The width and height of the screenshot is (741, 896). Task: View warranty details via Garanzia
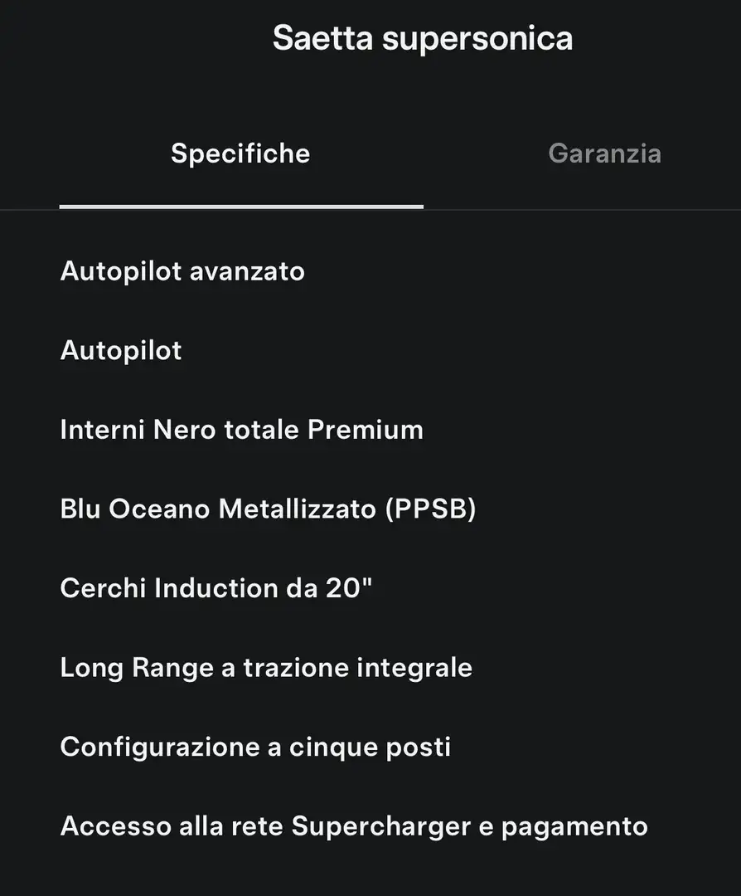click(x=604, y=153)
